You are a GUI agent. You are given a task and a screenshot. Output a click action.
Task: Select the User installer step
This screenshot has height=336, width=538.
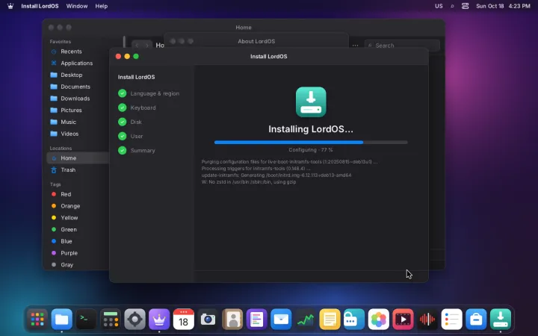click(x=130, y=136)
